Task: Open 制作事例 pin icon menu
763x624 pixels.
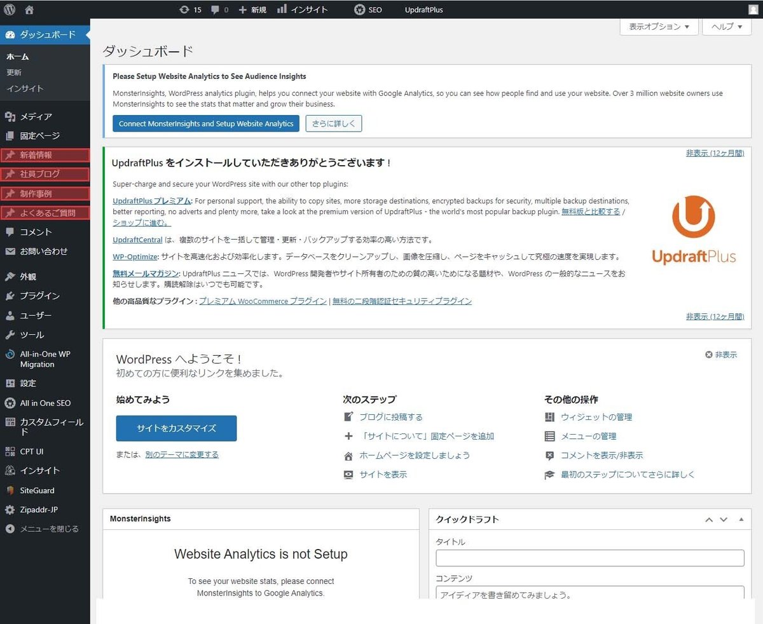Action: coord(10,193)
